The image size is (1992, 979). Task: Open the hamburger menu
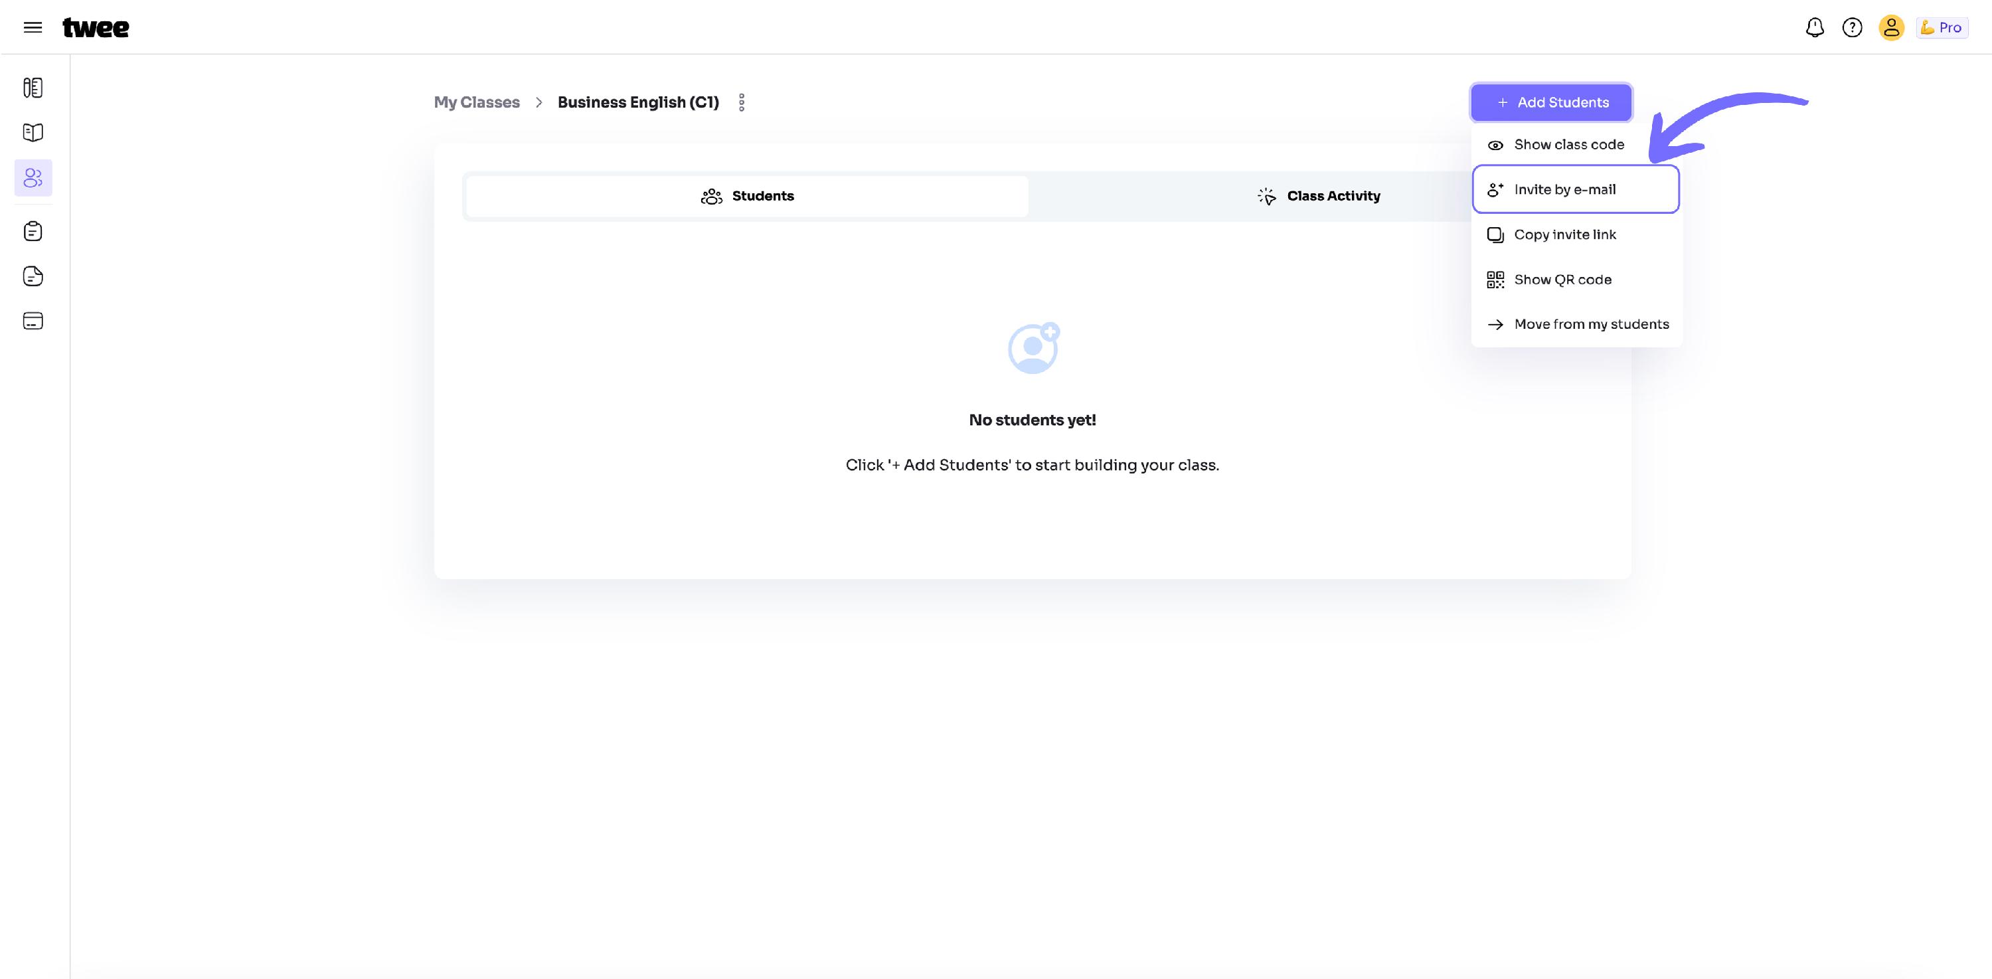[33, 28]
